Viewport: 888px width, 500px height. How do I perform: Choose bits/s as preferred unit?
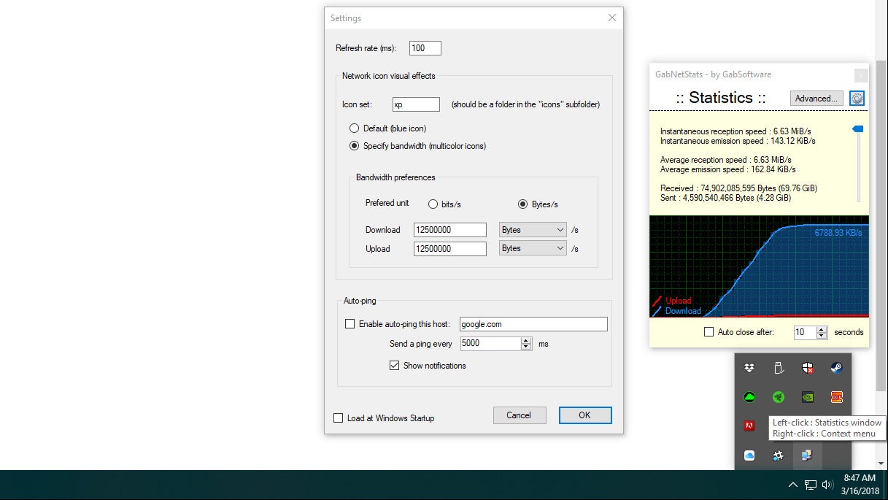(x=433, y=204)
